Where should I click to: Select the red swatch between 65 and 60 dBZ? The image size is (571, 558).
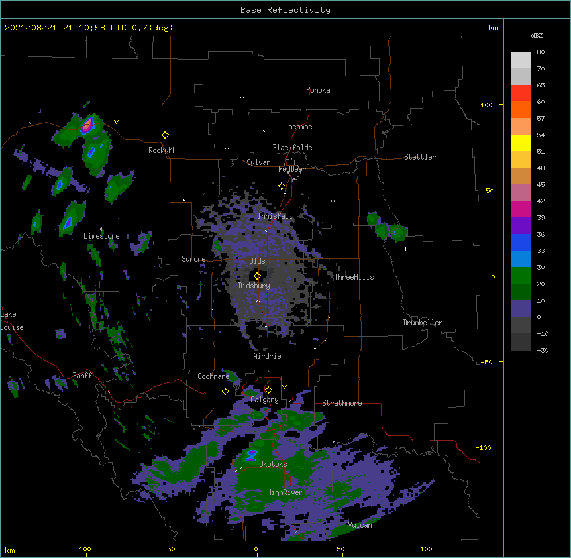coord(521,93)
